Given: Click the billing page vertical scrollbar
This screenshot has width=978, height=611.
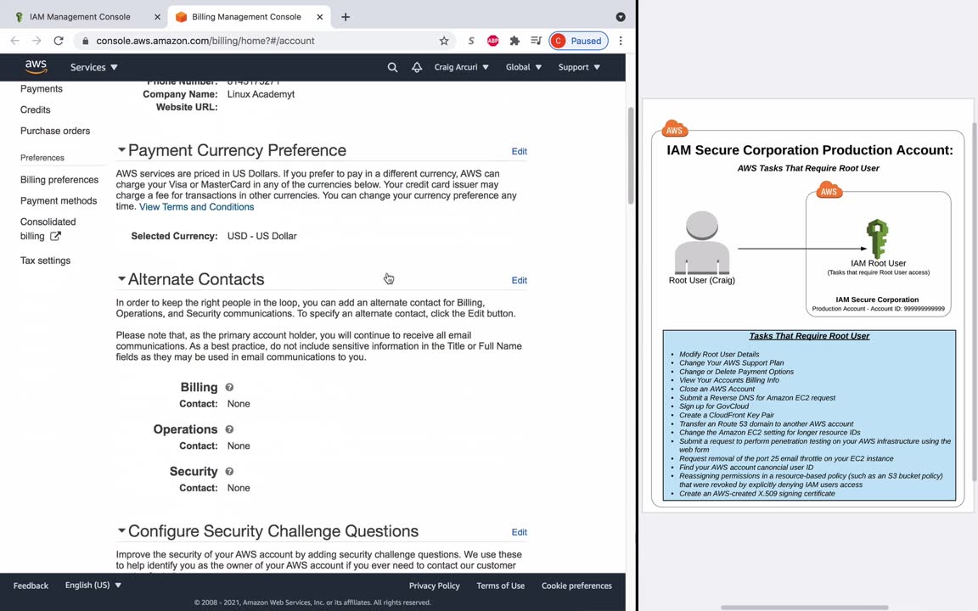Looking at the screenshot, I should [x=631, y=156].
